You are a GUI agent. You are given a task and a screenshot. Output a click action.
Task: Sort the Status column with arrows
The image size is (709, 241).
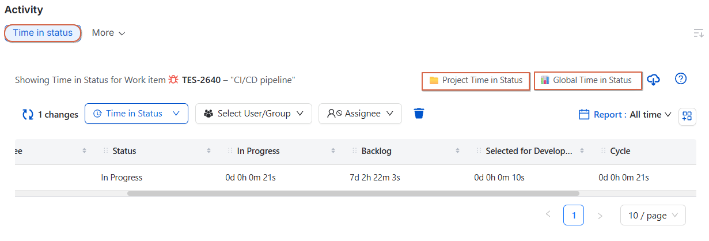click(208, 151)
